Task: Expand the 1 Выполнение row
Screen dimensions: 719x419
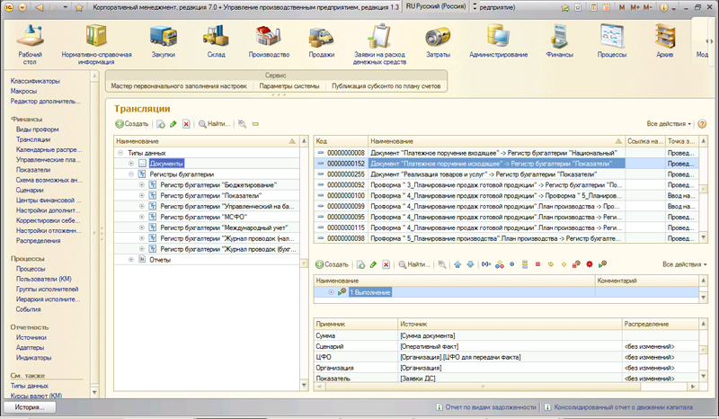Action: 331,292
